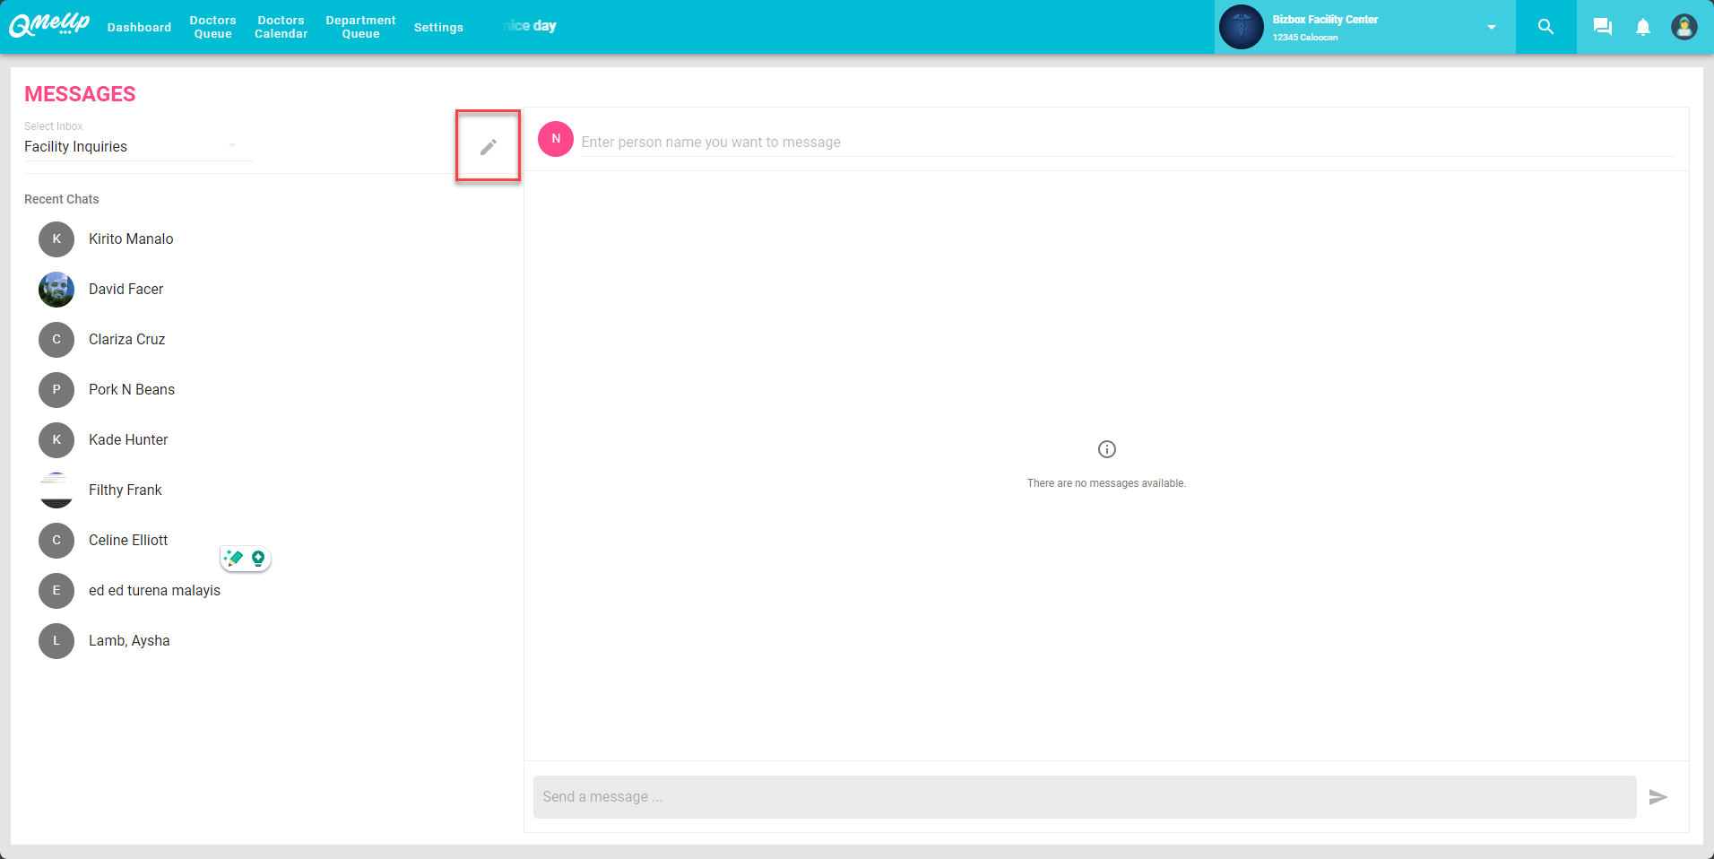Open the Bizbox Facility Center dropdown arrow
This screenshot has width=1714, height=859.
[1490, 27]
